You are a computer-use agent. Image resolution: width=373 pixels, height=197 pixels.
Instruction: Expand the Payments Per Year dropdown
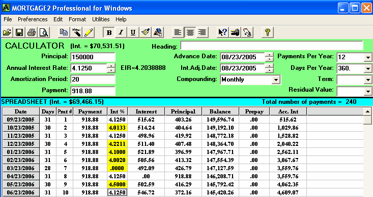(x=368, y=57)
